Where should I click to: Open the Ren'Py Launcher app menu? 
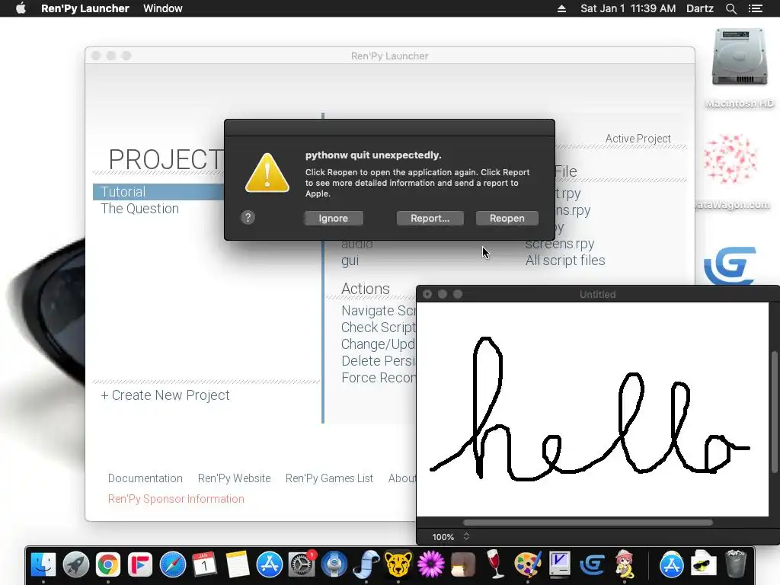coord(85,8)
